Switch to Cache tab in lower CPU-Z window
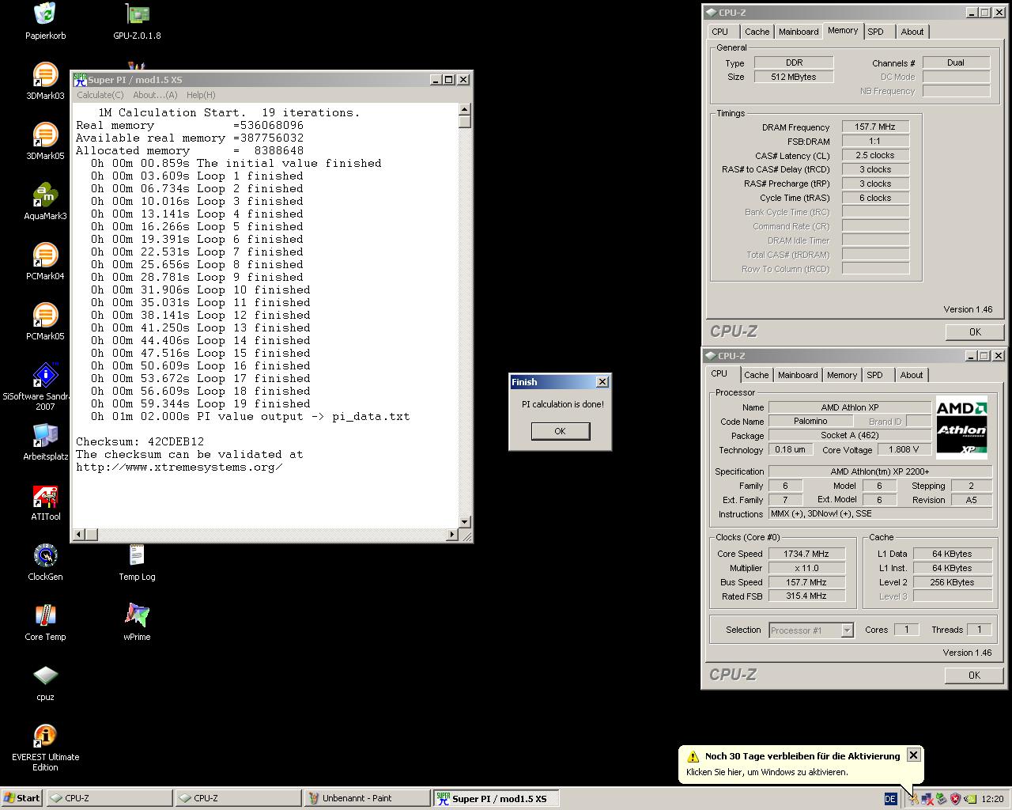 tap(756, 375)
